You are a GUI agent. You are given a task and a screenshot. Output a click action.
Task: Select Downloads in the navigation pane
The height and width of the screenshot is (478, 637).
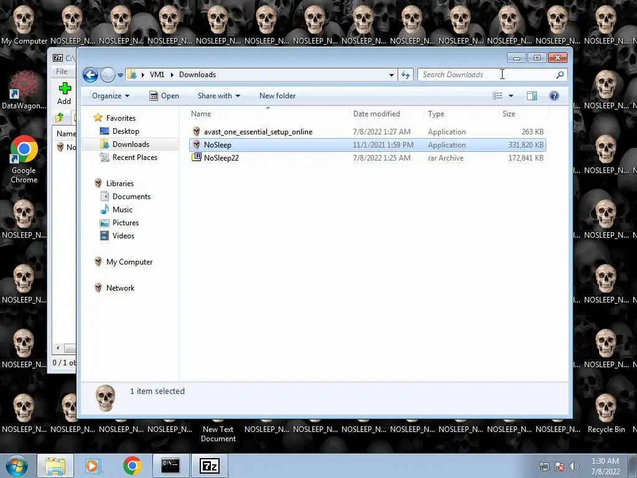tap(131, 144)
